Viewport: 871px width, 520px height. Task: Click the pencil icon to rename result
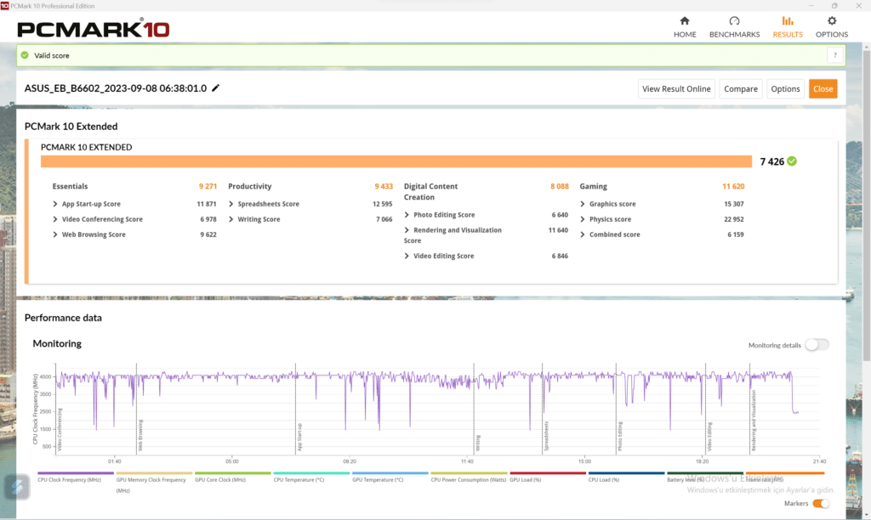point(215,88)
